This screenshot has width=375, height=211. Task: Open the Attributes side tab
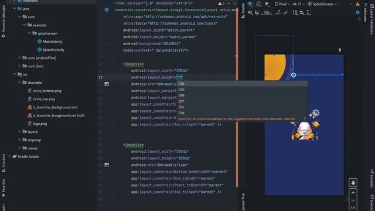(x=366, y=12)
